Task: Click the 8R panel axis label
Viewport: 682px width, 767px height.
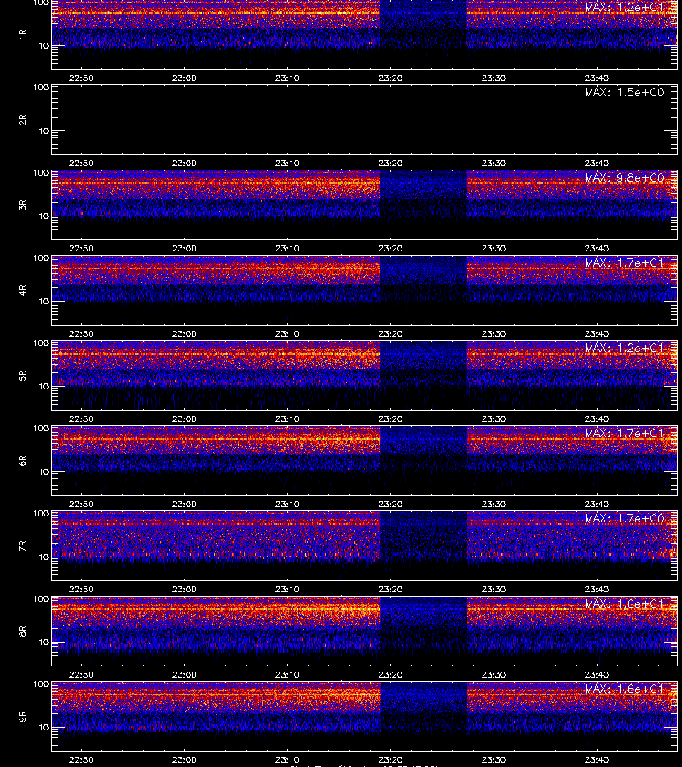Action: [x=22, y=631]
